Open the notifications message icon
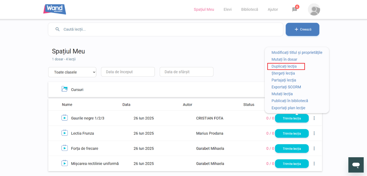 295,9
